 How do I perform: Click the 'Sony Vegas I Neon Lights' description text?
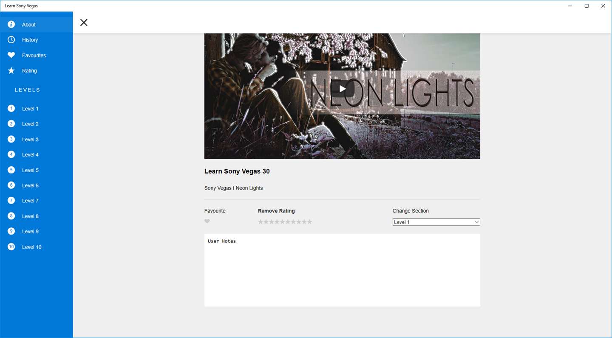click(x=234, y=188)
